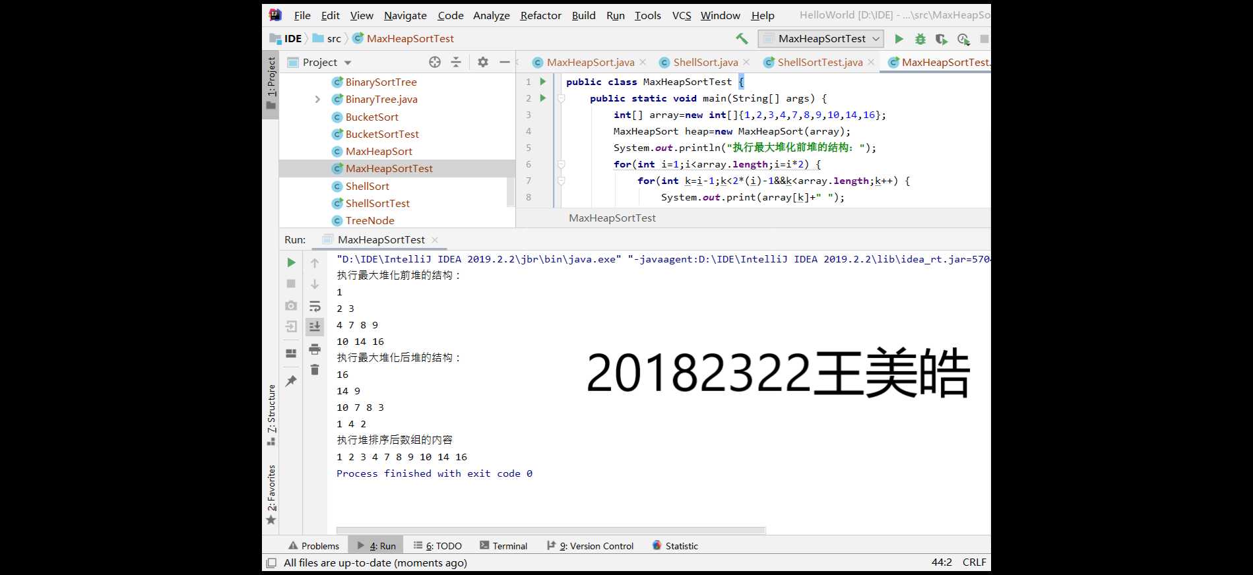Run with coverage icon in the toolbar

tap(942, 39)
